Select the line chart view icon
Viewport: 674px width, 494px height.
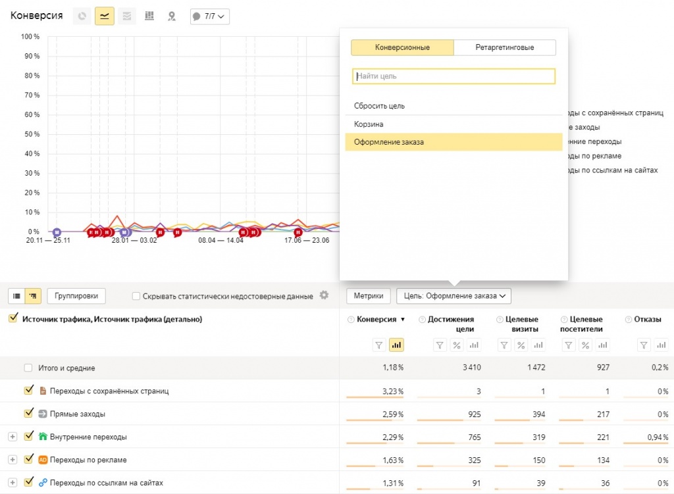(104, 16)
